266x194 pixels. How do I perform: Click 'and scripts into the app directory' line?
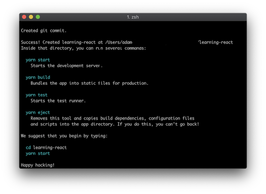(x=115, y=124)
